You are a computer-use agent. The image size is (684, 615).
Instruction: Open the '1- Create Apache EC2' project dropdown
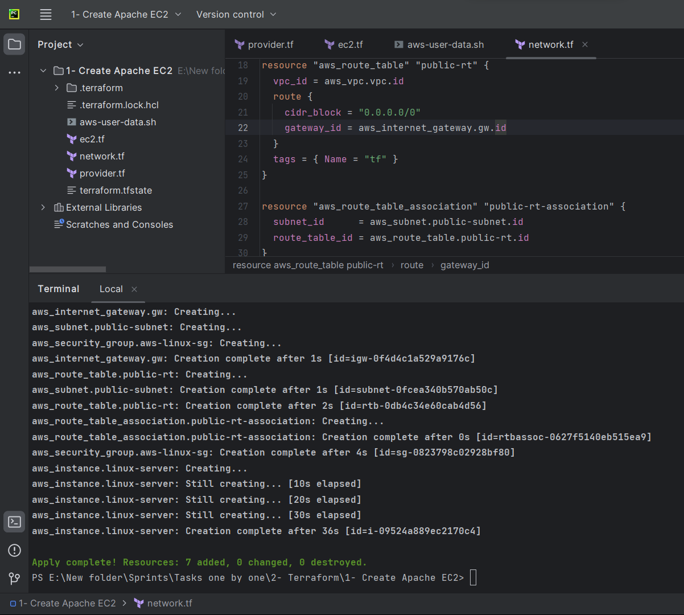click(126, 14)
